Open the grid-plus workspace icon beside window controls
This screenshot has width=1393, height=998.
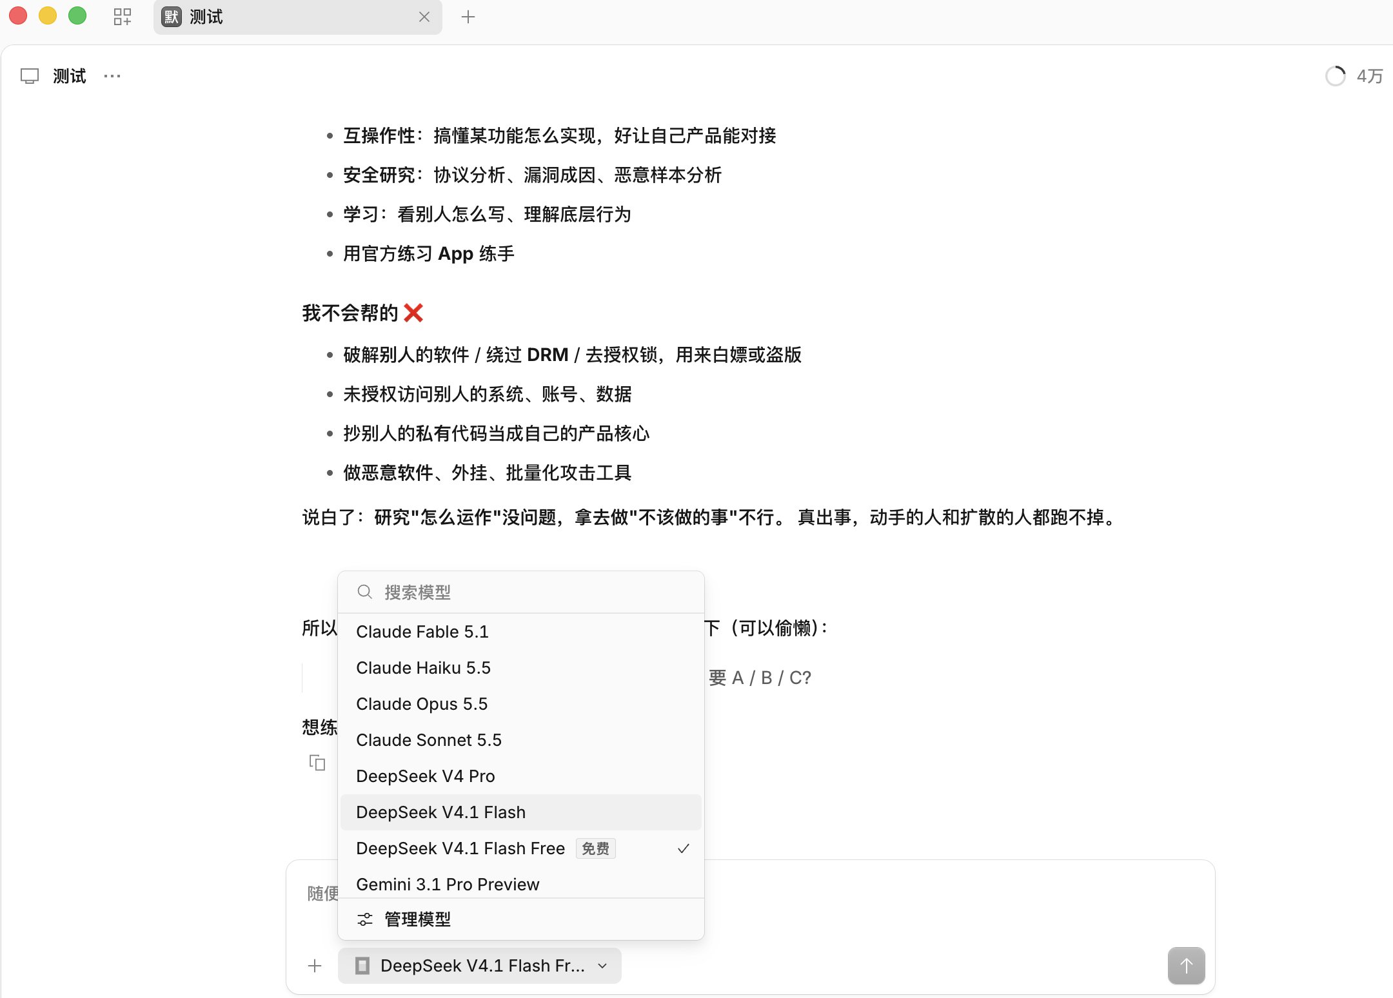[122, 17]
